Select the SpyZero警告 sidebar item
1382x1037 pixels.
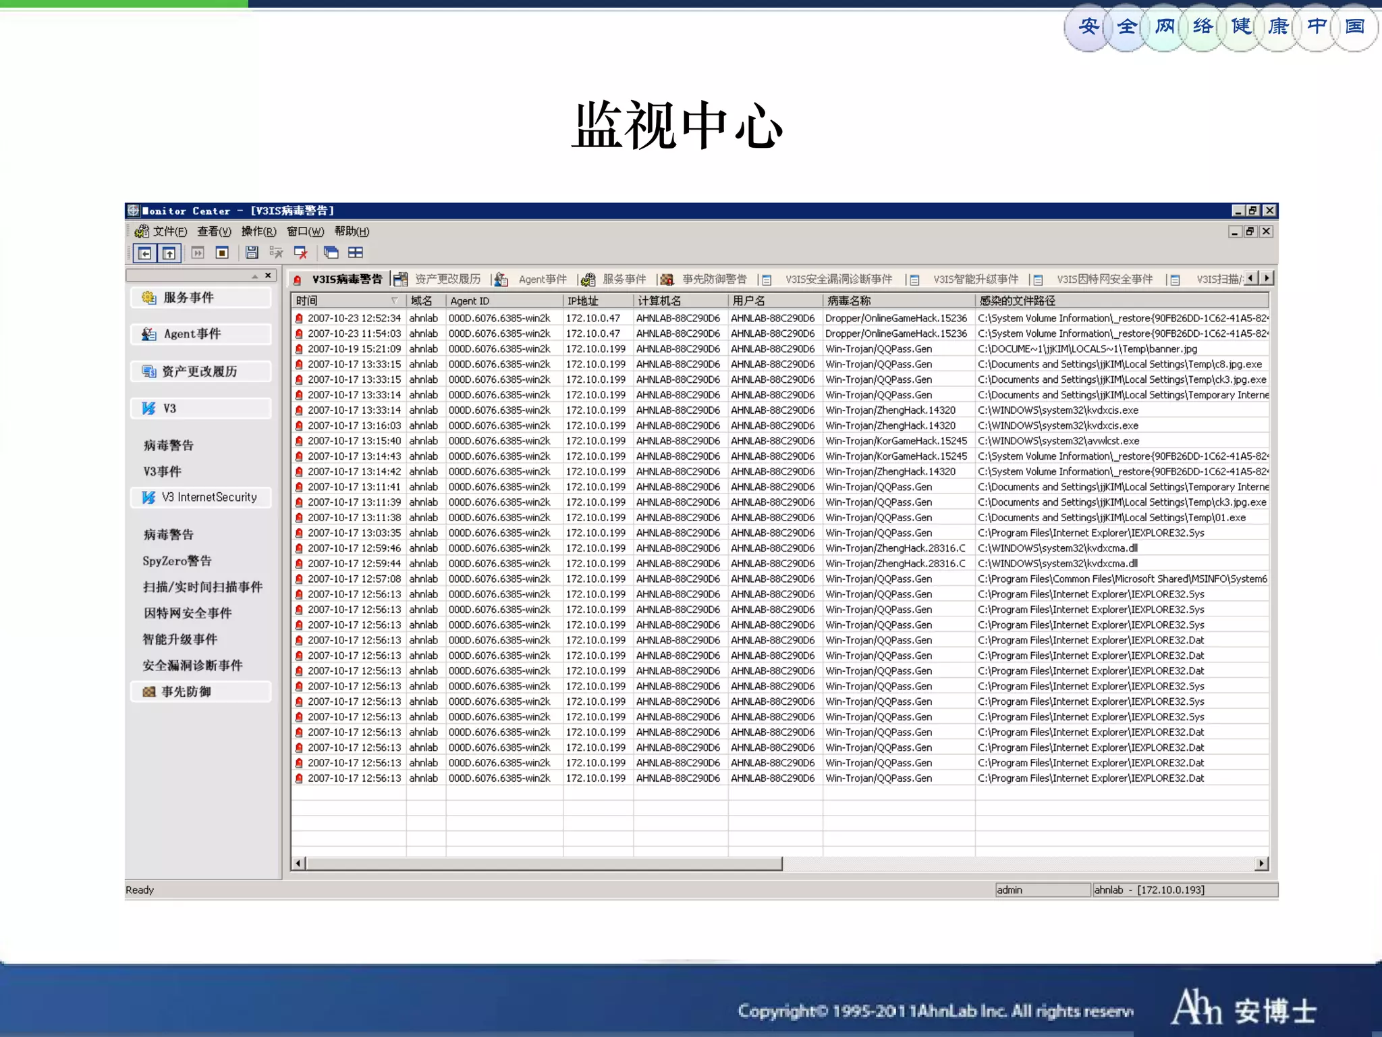(x=177, y=561)
